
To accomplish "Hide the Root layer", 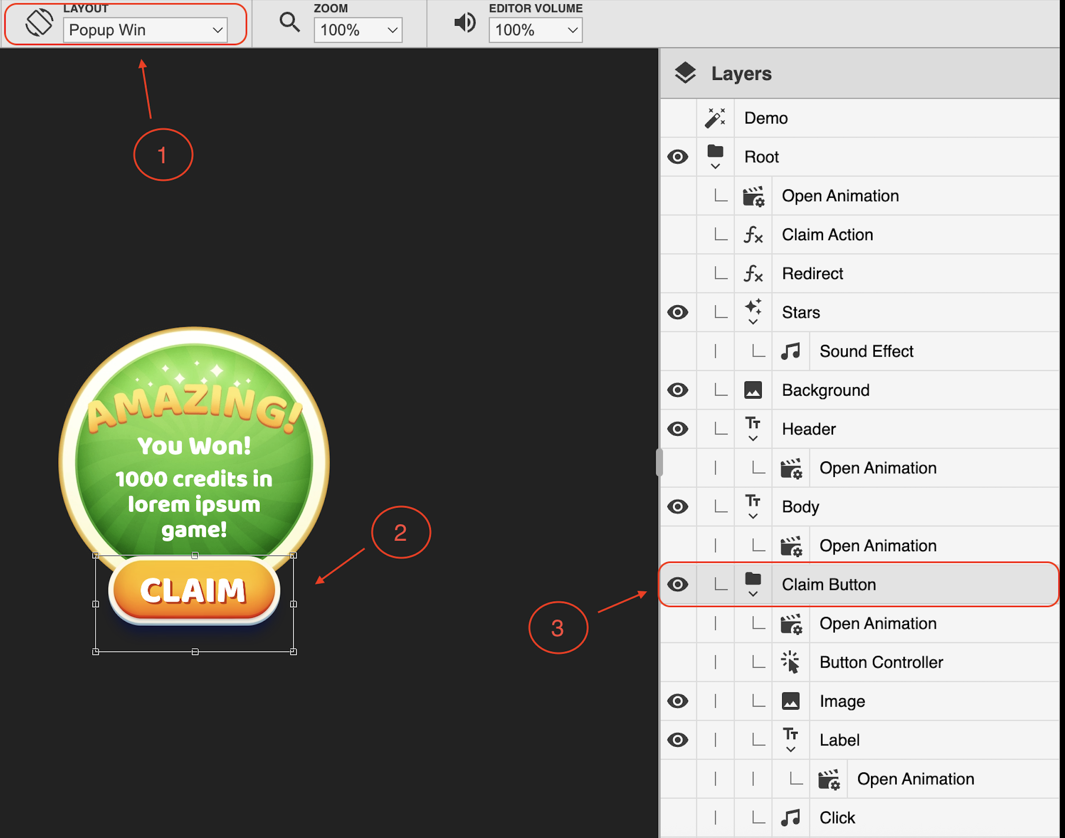I will click(x=678, y=157).
